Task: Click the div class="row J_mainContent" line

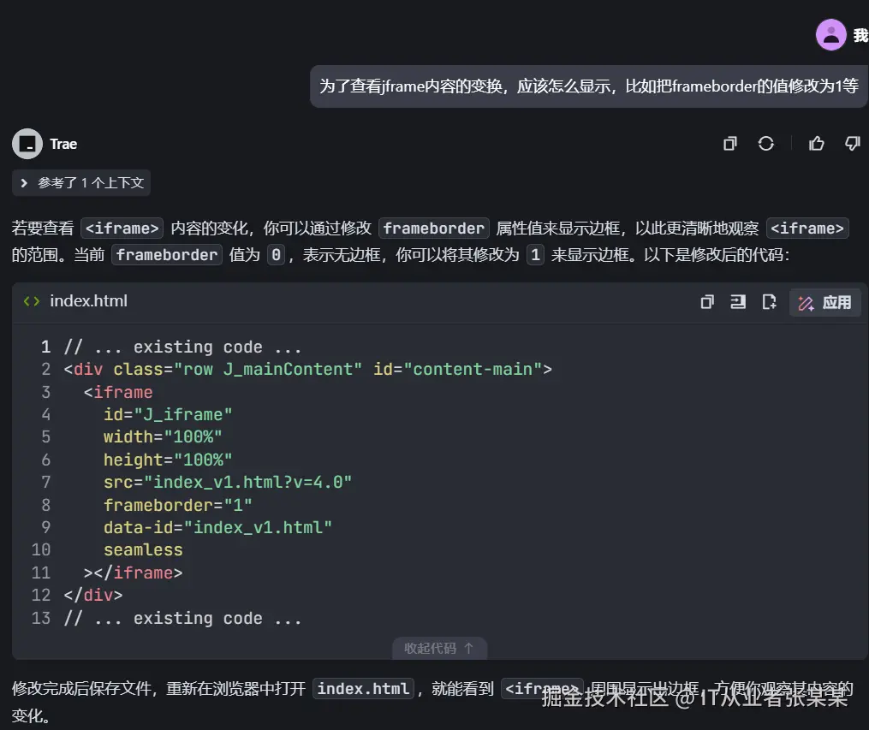Action: tap(307, 370)
